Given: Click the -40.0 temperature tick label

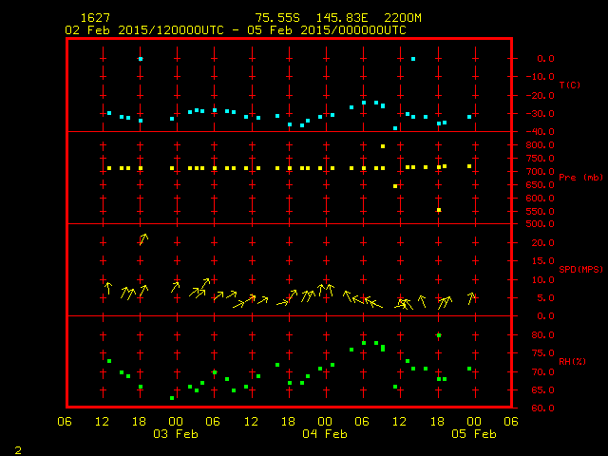Looking at the screenshot, I should point(538,132).
